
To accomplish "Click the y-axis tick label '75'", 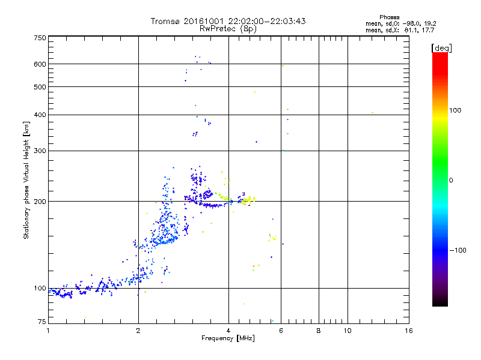I will coord(42,322).
